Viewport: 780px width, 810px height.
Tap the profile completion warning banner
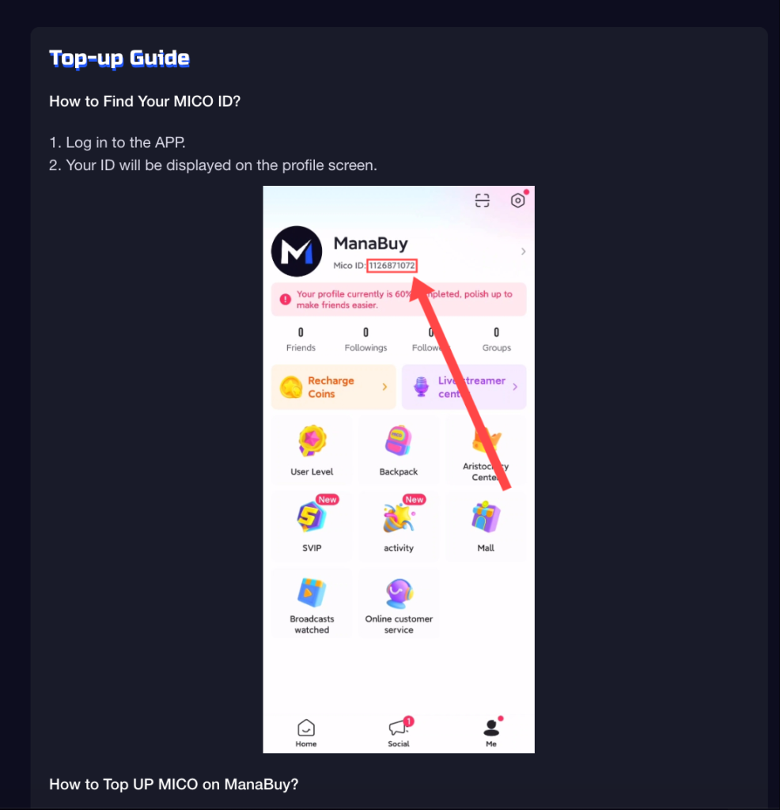click(399, 300)
